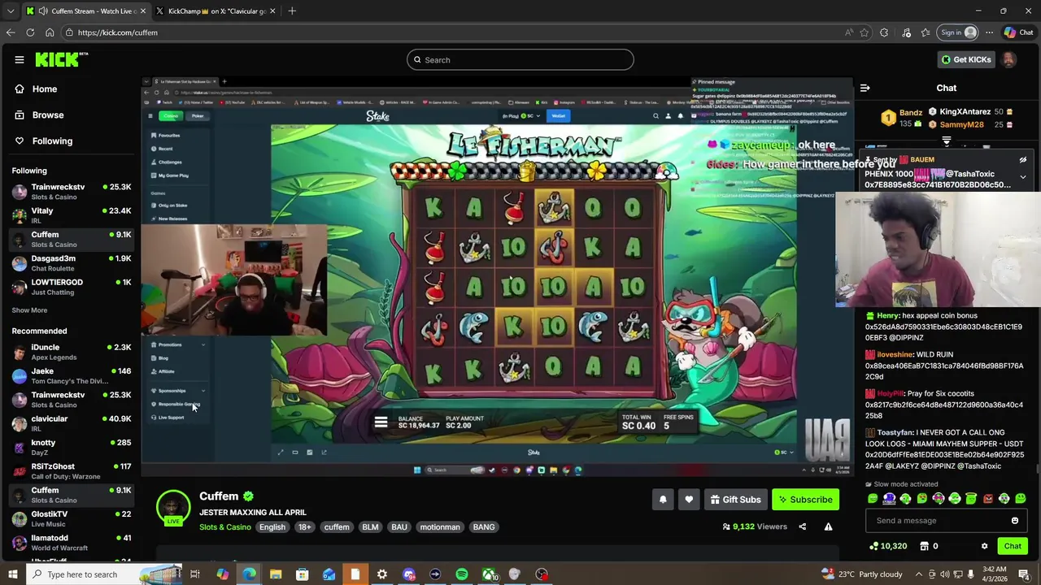This screenshot has width=1041, height=585.
Task: Open iDuncle Apex Legends channel
Action: tap(71, 352)
